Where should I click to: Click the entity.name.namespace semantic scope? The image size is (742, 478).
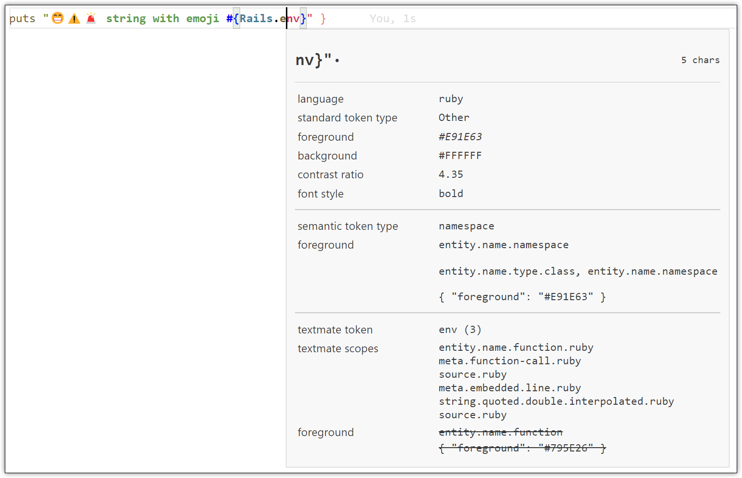click(x=503, y=245)
